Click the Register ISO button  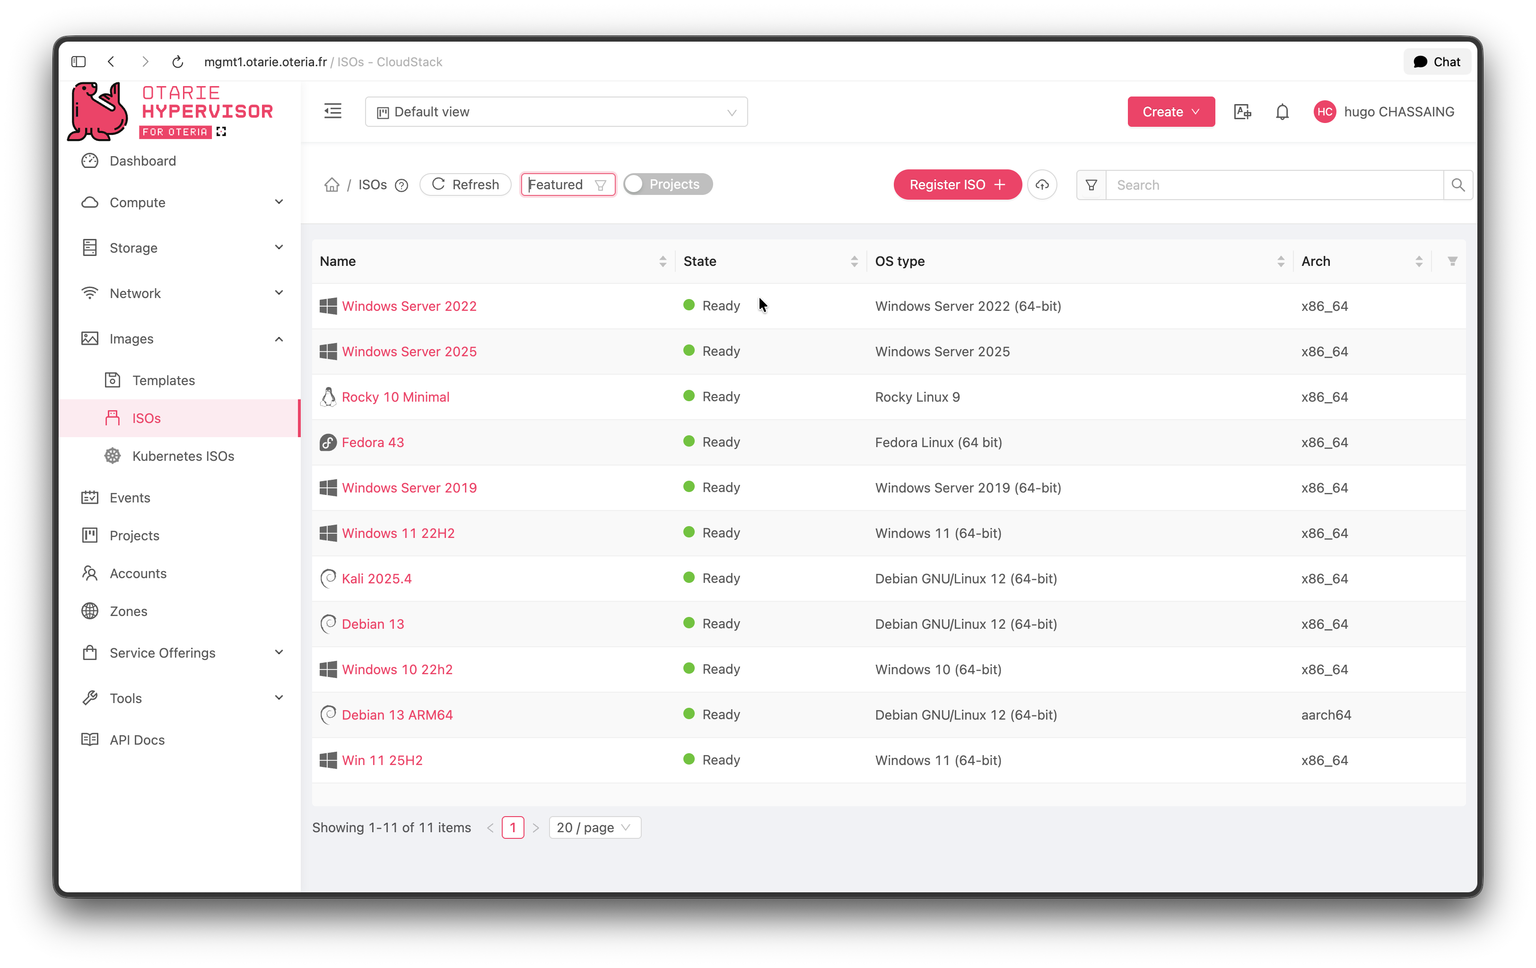[957, 185]
